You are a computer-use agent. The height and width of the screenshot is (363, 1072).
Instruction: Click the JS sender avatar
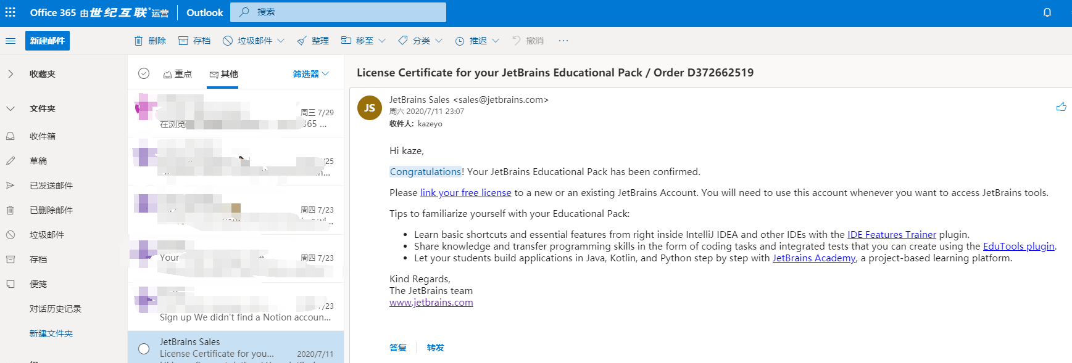[x=370, y=108]
